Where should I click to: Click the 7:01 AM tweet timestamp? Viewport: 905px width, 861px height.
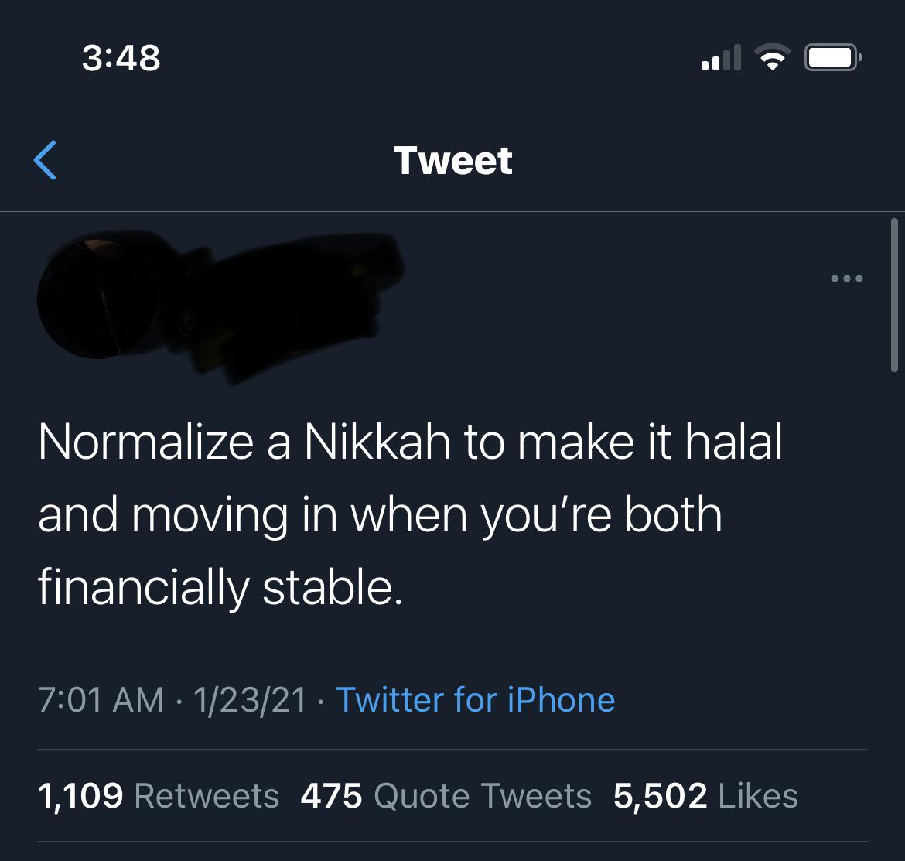(x=101, y=700)
